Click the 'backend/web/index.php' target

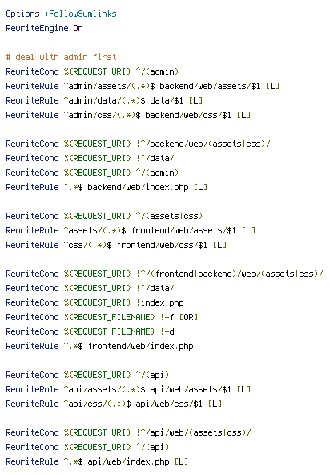138,187
